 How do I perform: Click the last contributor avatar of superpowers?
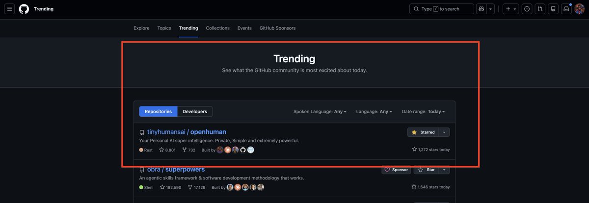261,187
